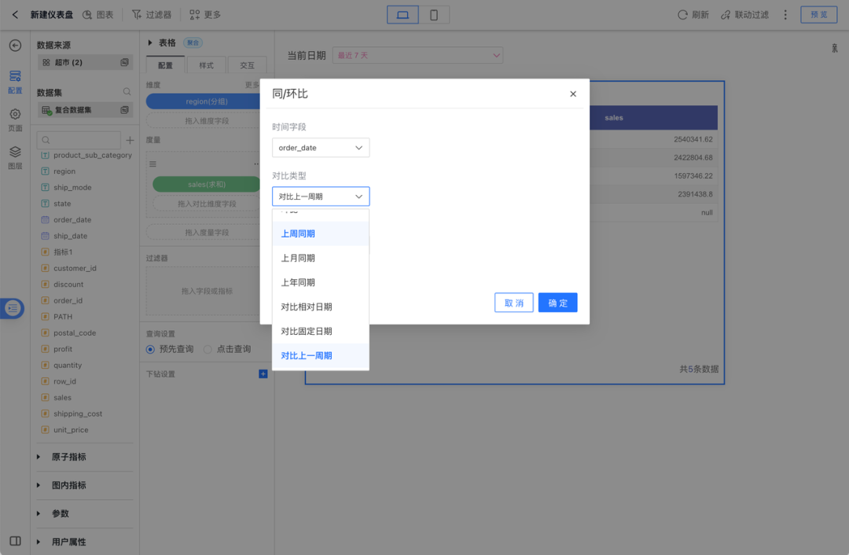Confirm the dialog with 确定

click(x=557, y=303)
